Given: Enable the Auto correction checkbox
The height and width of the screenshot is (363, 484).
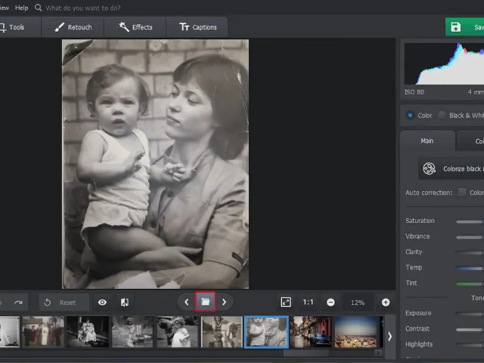Looking at the screenshot, I should [462, 192].
